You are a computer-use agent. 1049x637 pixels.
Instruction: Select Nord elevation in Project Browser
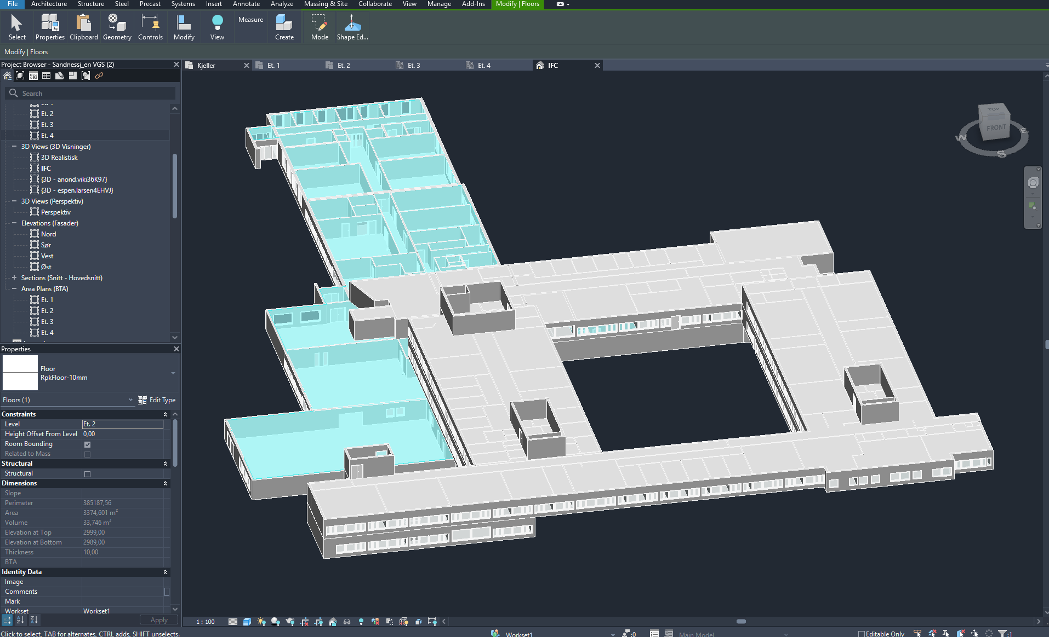coord(48,234)
